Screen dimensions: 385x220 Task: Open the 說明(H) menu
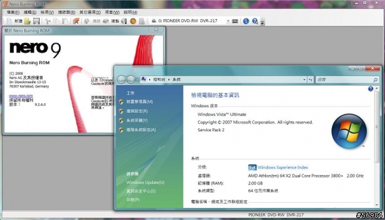pyautogui.click(x=131, y=12)
